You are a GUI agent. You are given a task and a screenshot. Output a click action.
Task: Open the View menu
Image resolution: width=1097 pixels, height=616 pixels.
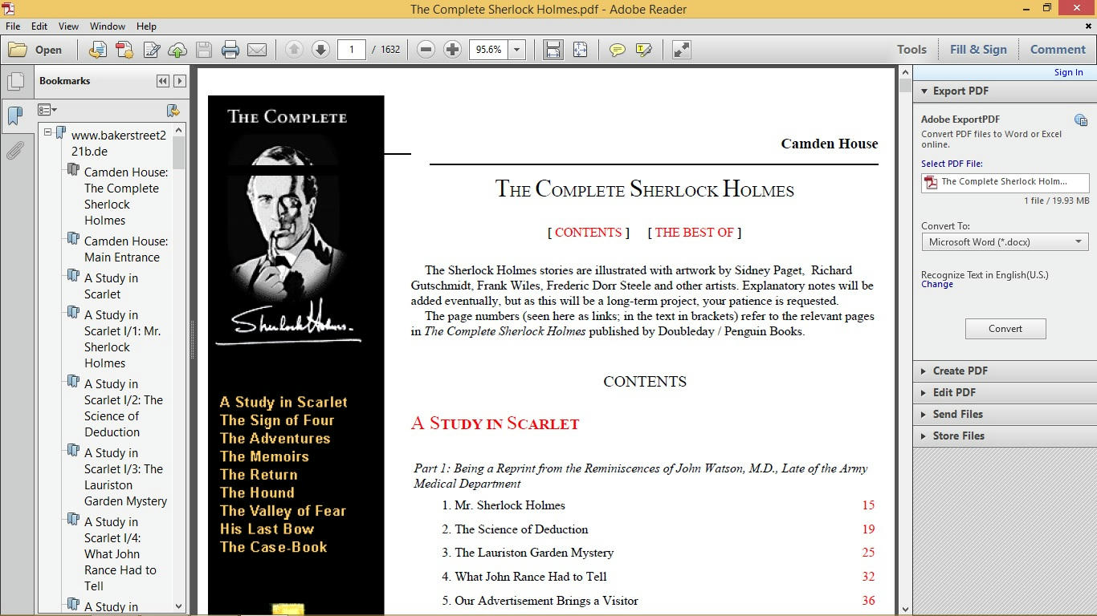[68, 26]
